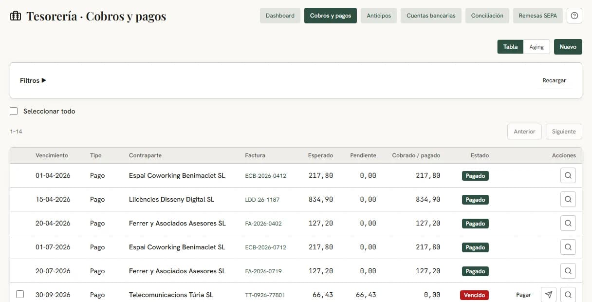
Task: Go to the Siguiente page
Action: point(564,132)
